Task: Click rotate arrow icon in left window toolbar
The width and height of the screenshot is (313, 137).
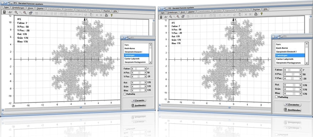Action: pos(86,14)
